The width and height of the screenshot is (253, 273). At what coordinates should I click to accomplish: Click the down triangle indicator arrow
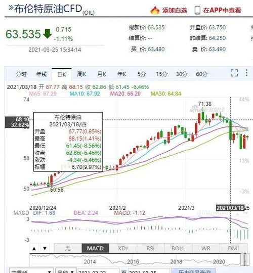[x=45, y=248]
